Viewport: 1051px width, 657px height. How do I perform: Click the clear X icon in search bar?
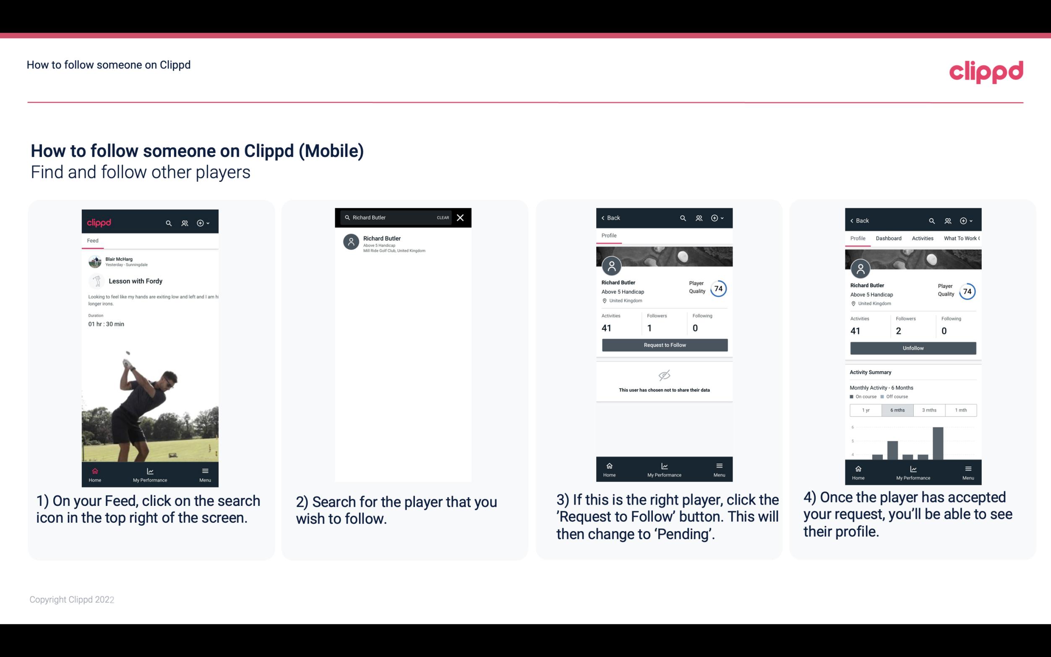[460, 217]
